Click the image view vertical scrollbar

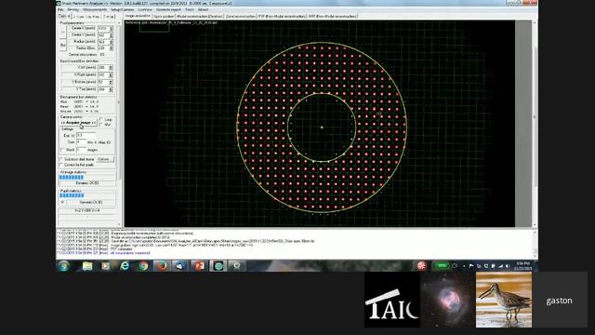tap(535, 124)
